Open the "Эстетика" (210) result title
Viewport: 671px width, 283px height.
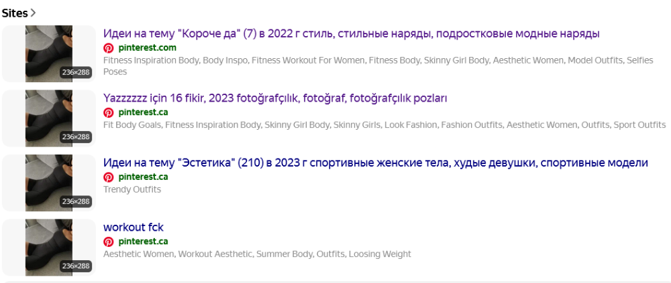tap(376, 163)
